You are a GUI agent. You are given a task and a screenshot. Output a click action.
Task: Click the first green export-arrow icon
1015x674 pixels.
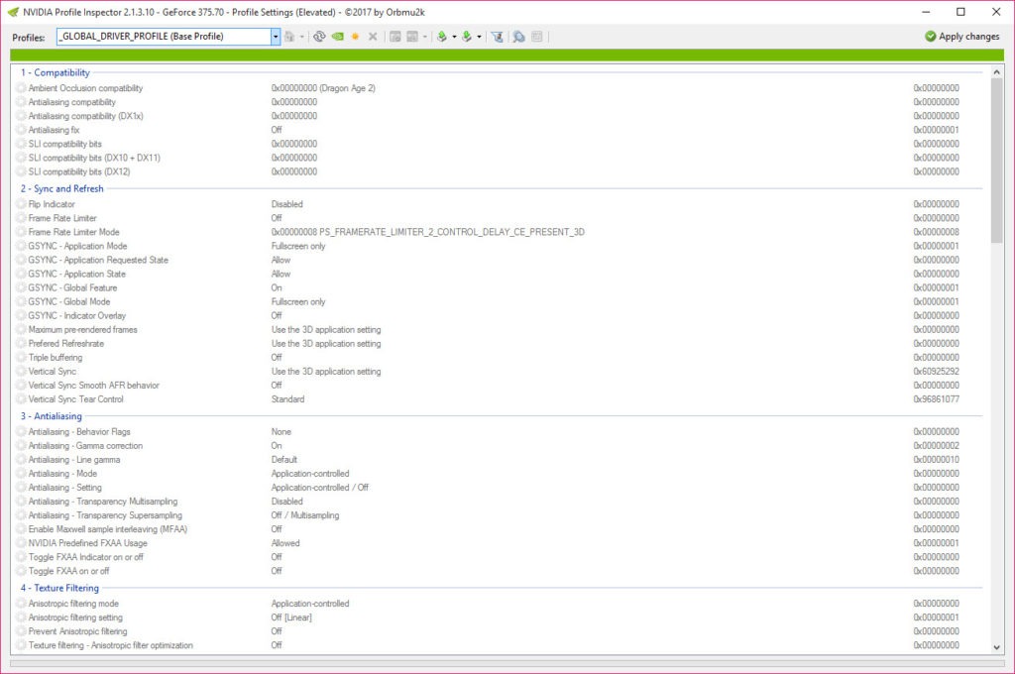(442, 37)
